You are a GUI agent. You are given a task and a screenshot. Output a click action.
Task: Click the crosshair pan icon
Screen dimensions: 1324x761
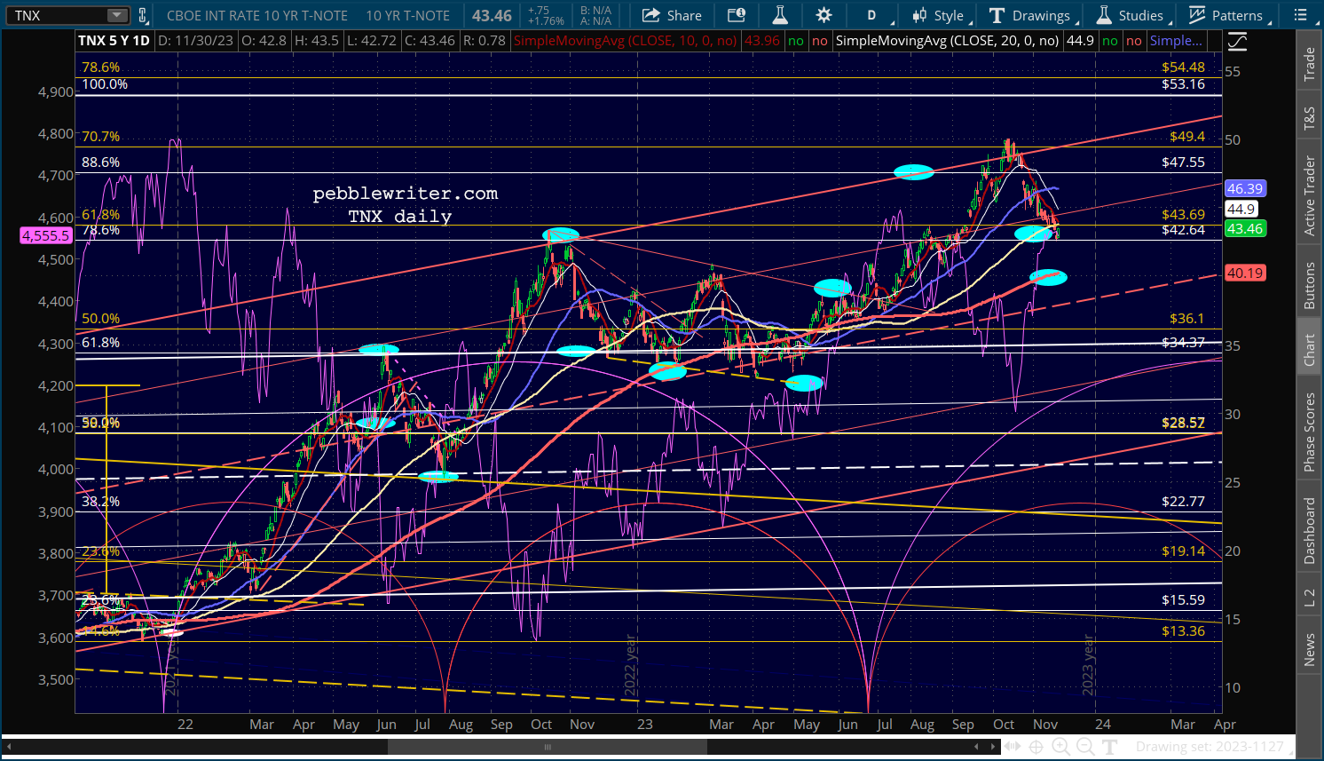click(1036, 747)
